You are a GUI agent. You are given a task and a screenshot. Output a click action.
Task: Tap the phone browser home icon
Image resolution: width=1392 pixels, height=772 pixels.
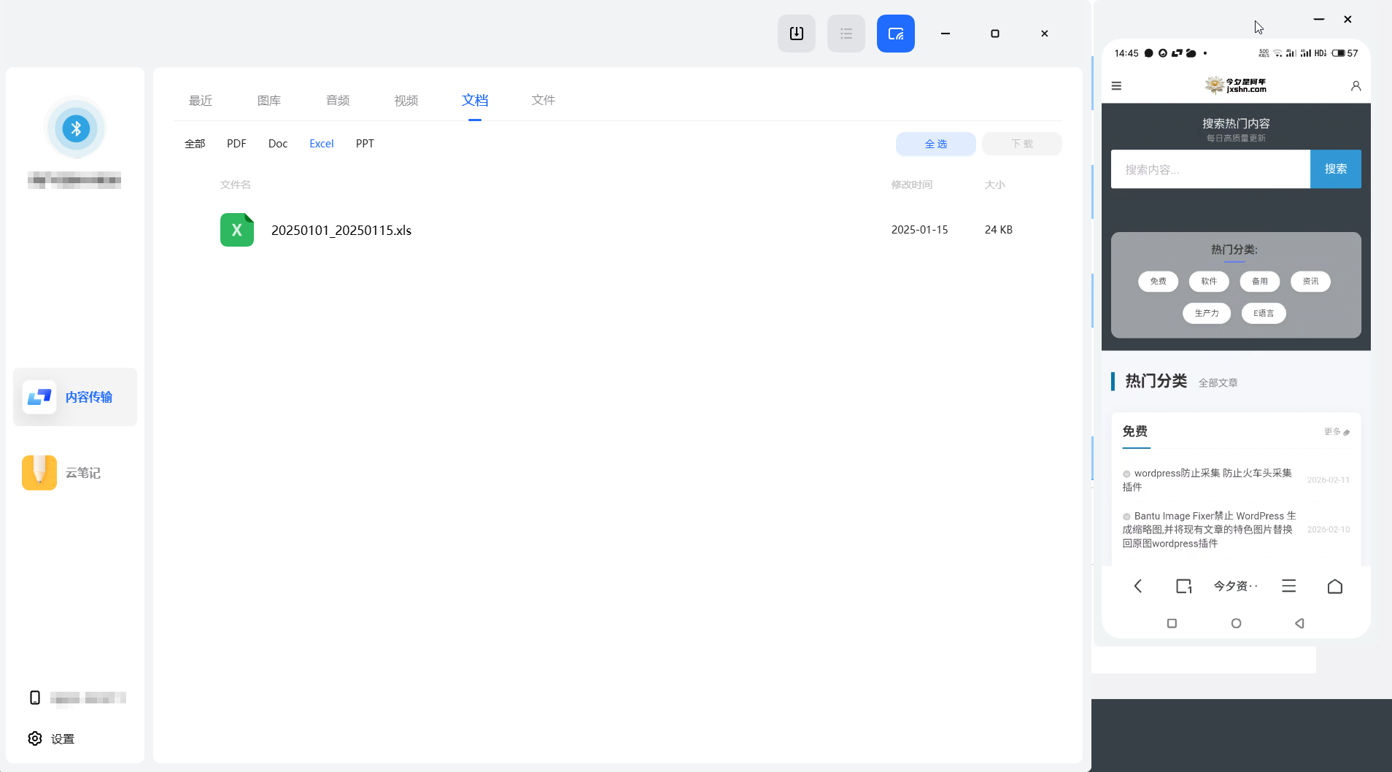pos(1334,586)
